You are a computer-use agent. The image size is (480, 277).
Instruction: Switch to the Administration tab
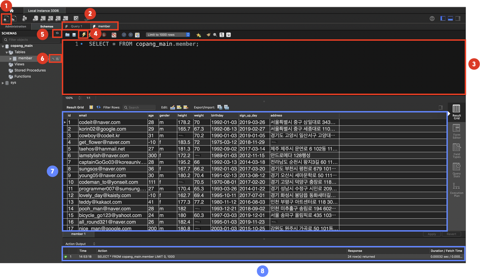(16, 27)
